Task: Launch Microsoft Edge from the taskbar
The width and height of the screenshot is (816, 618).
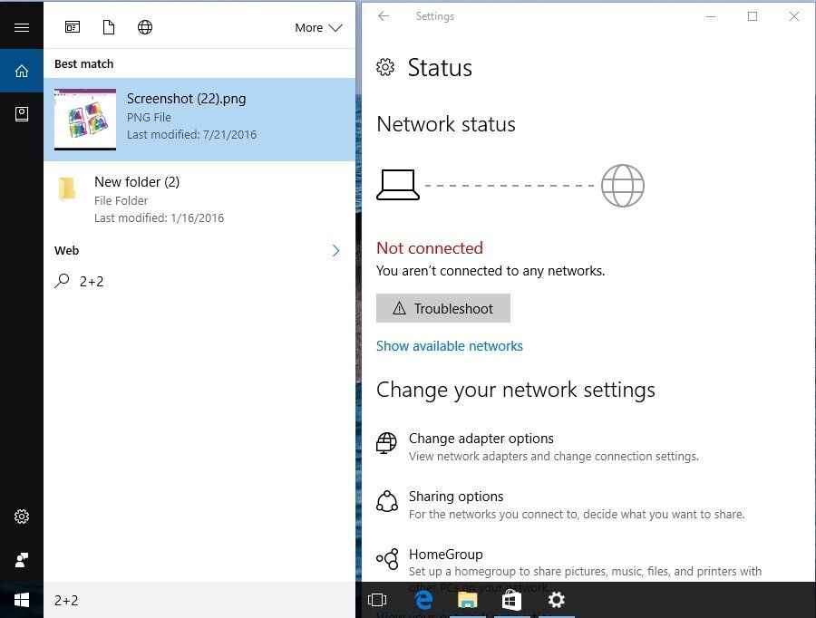Action: [423, 600]
